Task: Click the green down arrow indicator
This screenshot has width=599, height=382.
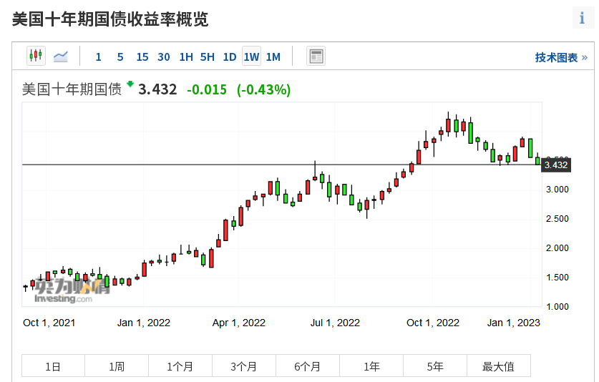Action: pos(130,84)
